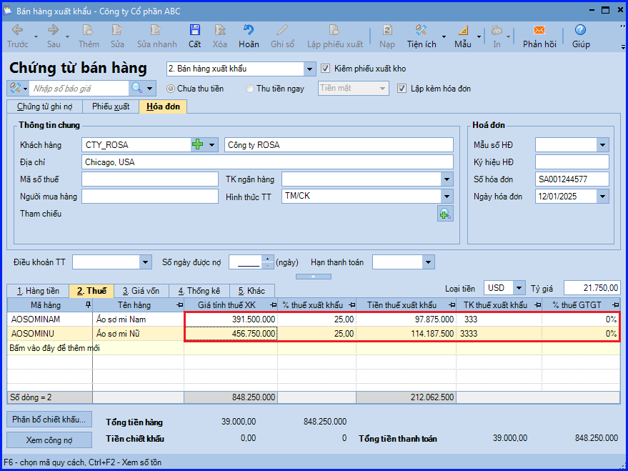628x471 pixels.
Task: Click the Tham chiếu add reference icon
Action: (x=445, y=214)
